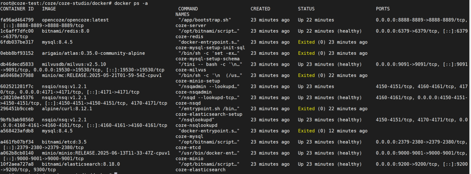Select container ID 6fdb037be317

(17, 42)
